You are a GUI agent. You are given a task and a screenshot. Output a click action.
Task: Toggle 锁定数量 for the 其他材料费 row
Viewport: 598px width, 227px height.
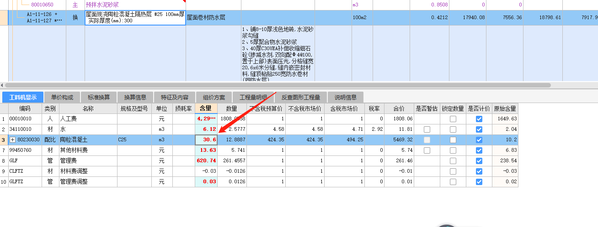453,150
